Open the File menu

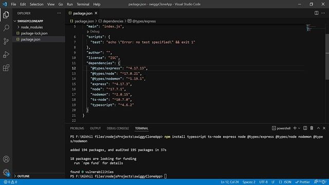click(13, 4)
